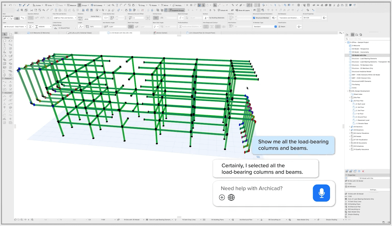Click the ID field SB-026
This screenshot has width=392, height=226.
pos(312,18)
